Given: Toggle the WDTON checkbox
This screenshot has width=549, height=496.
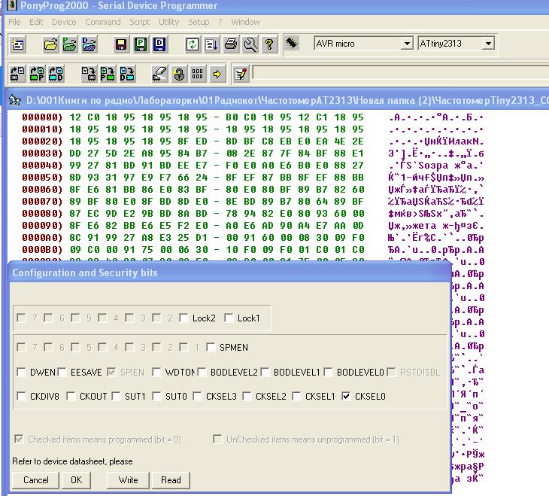Looking at the screenshot, I should pos(156,372).
